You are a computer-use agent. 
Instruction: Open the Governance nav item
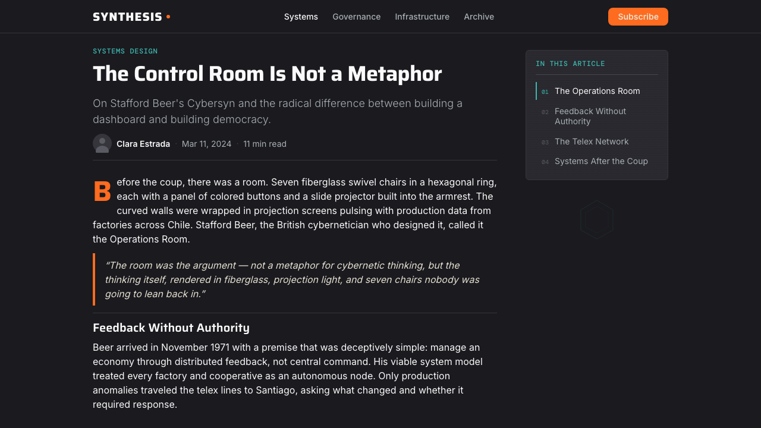coord(357,17)
